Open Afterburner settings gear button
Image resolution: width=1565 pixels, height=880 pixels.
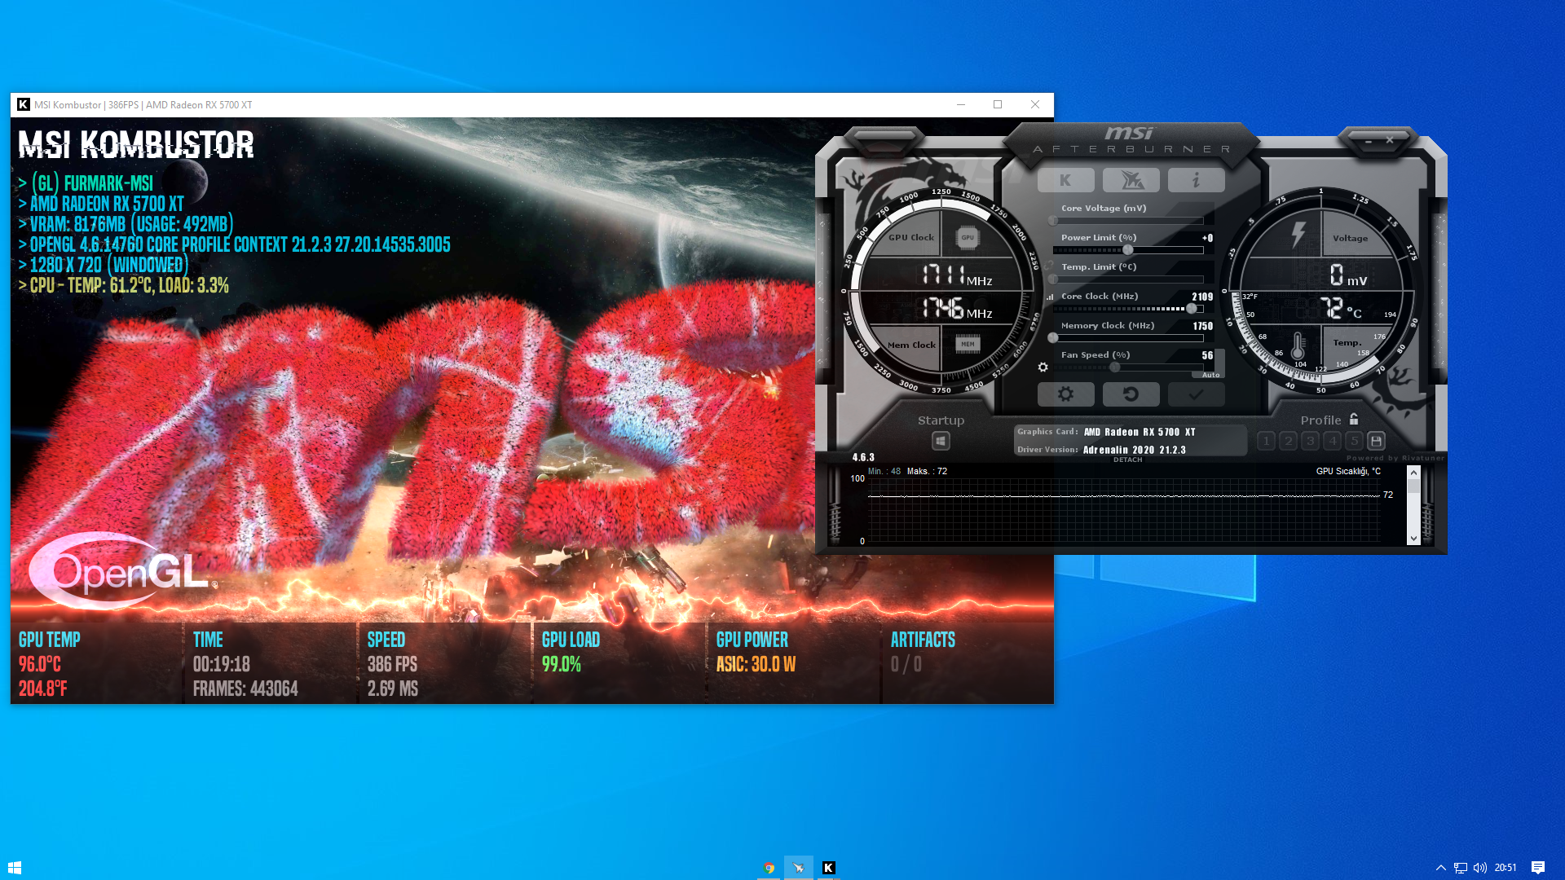(1065, 394)
